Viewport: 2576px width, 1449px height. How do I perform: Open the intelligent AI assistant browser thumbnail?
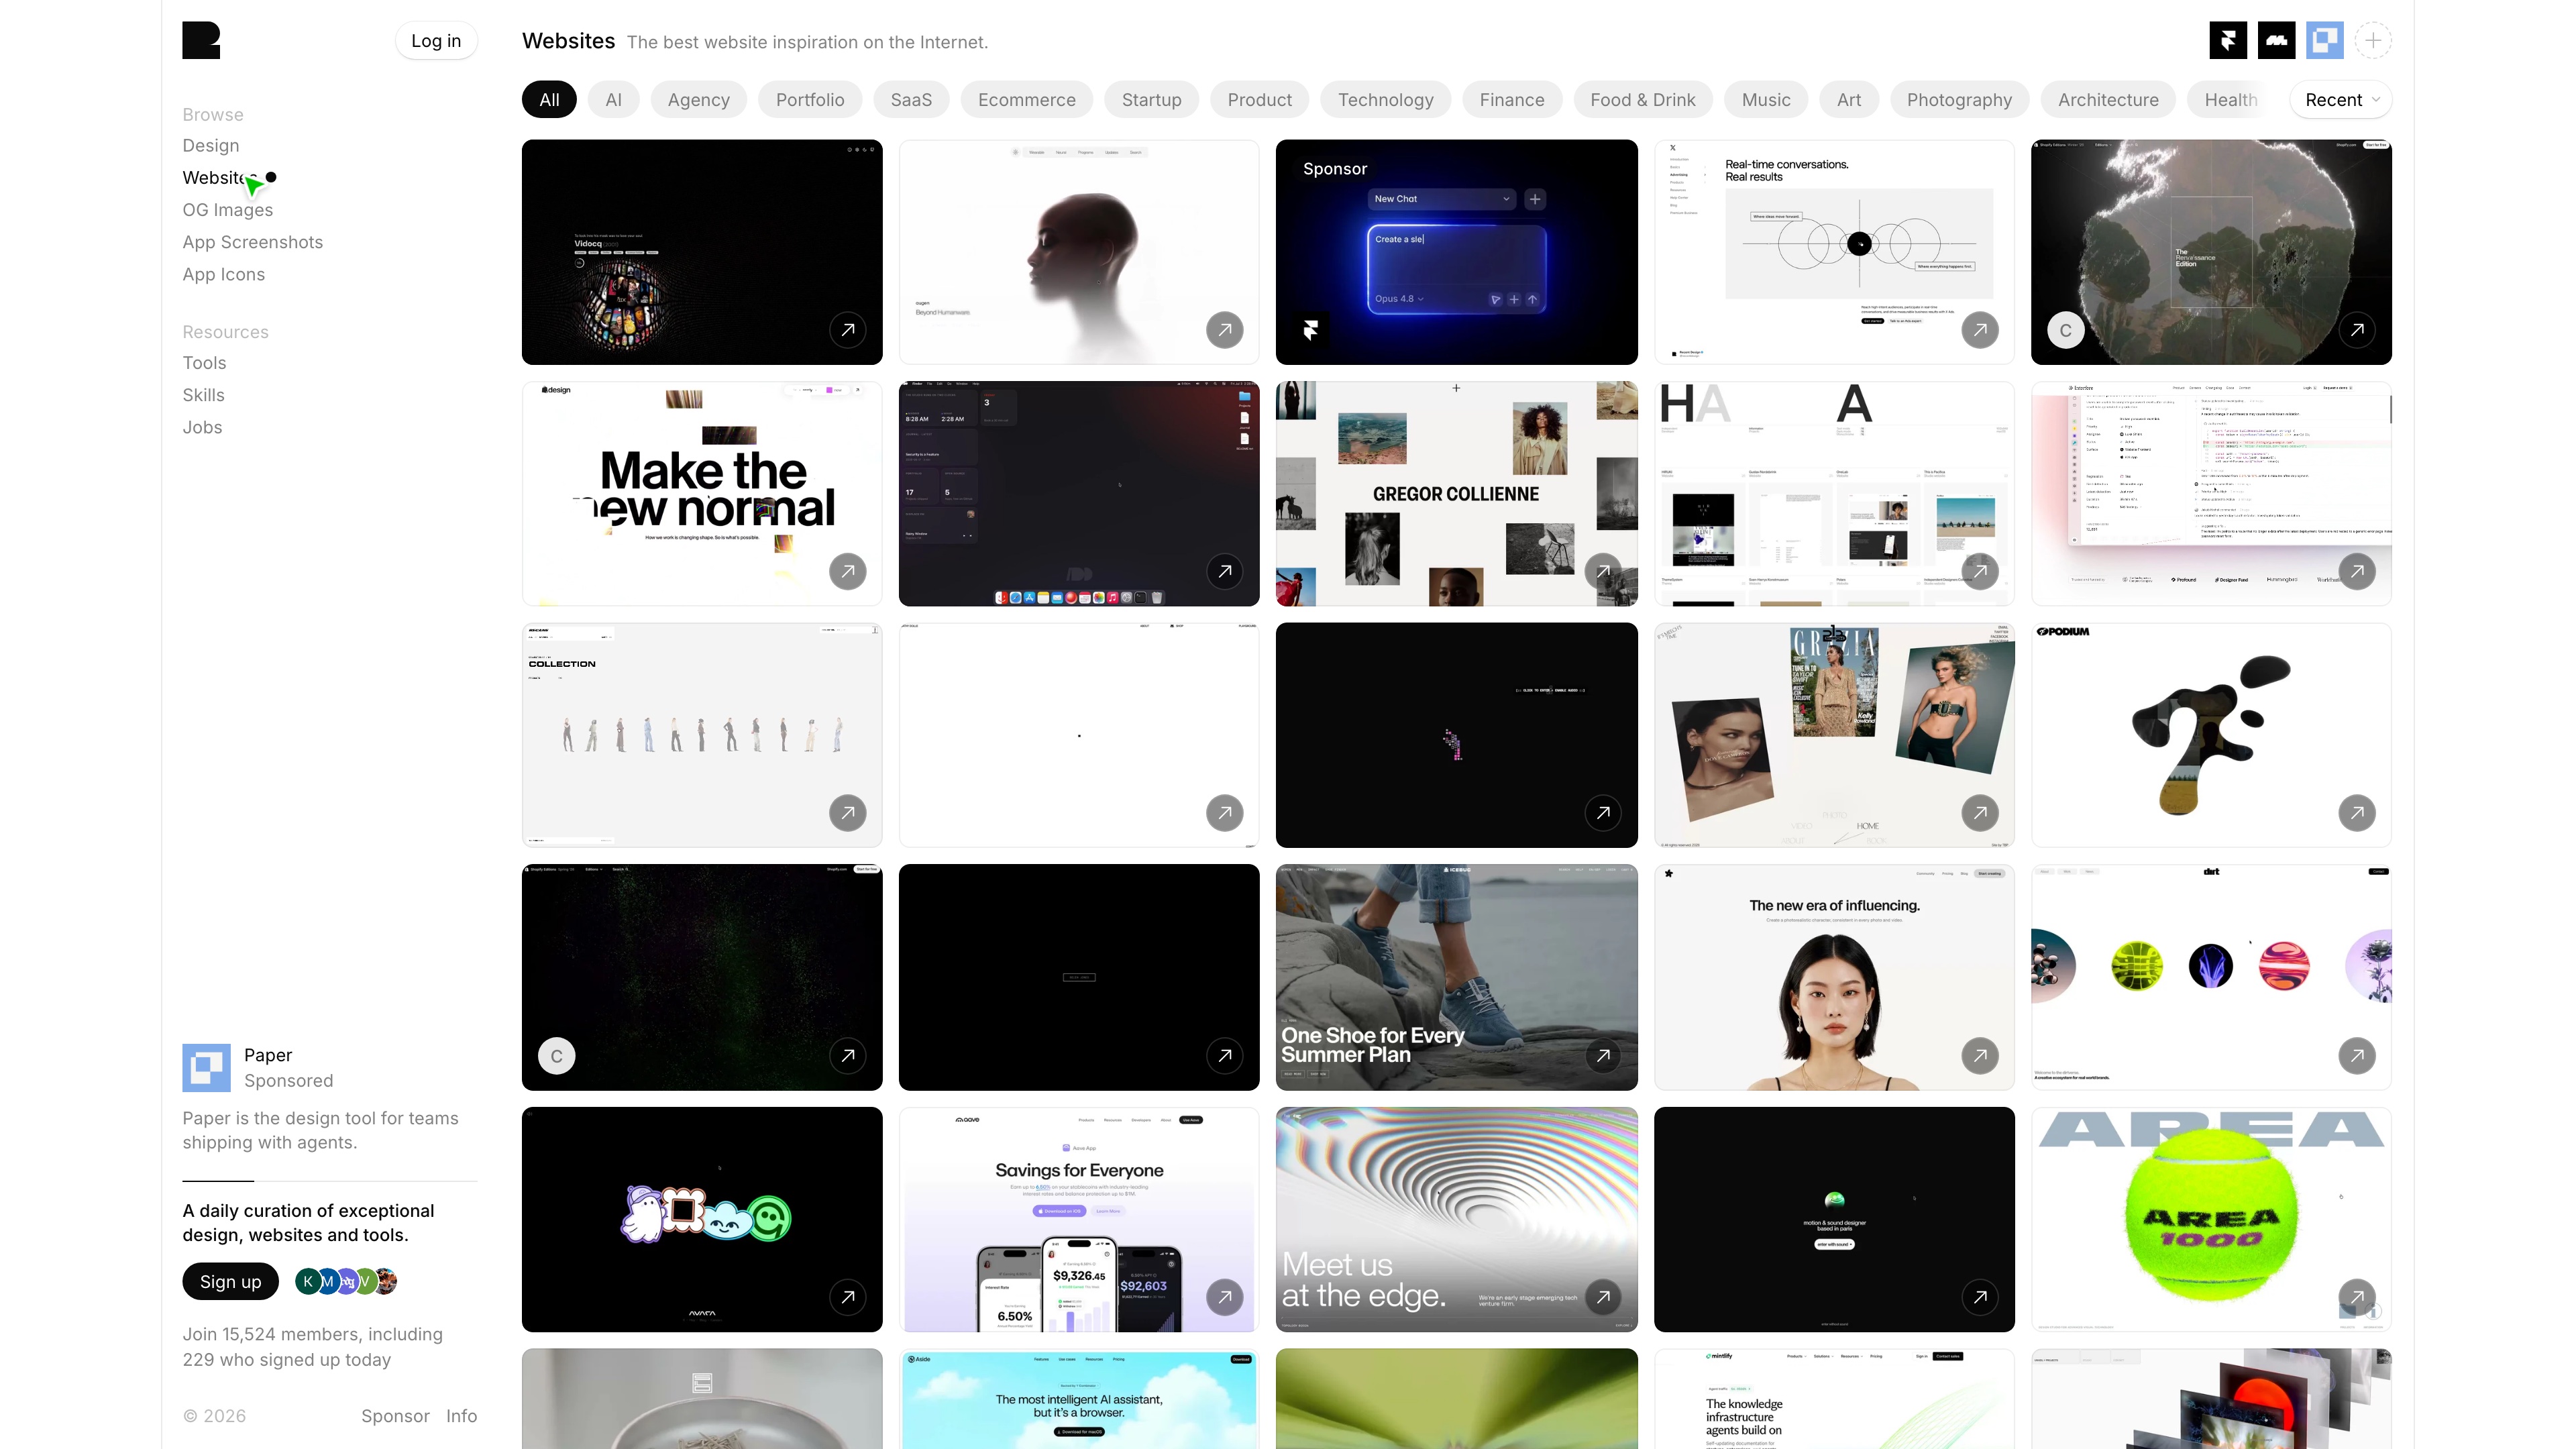click(x=1079, y=1399)
